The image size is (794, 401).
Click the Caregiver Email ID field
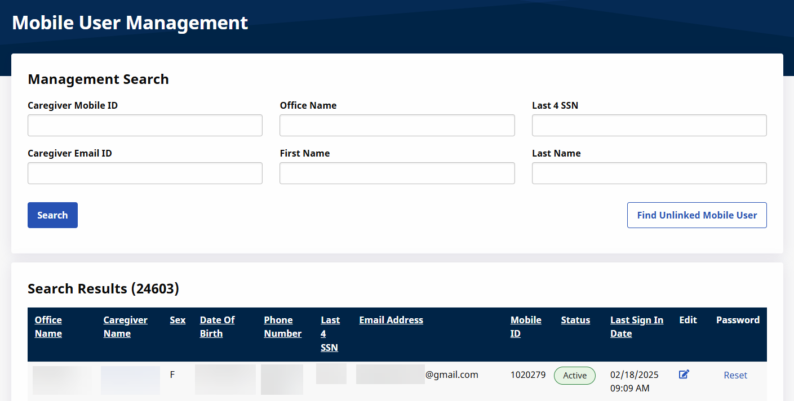(x=145, y=173)
